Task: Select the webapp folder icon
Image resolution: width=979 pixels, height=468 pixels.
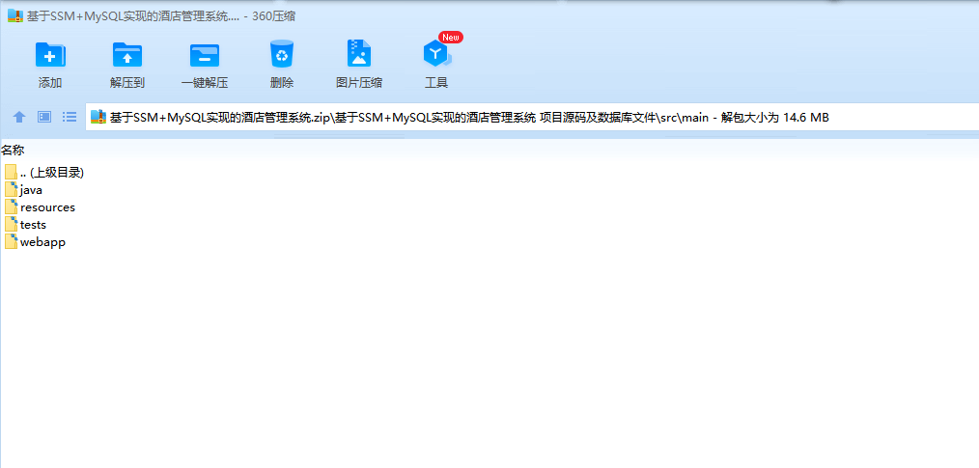Action: pos(12,242)
